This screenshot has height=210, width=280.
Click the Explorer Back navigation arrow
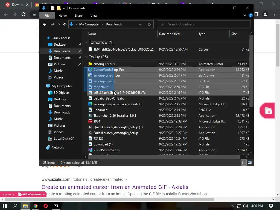45,24
